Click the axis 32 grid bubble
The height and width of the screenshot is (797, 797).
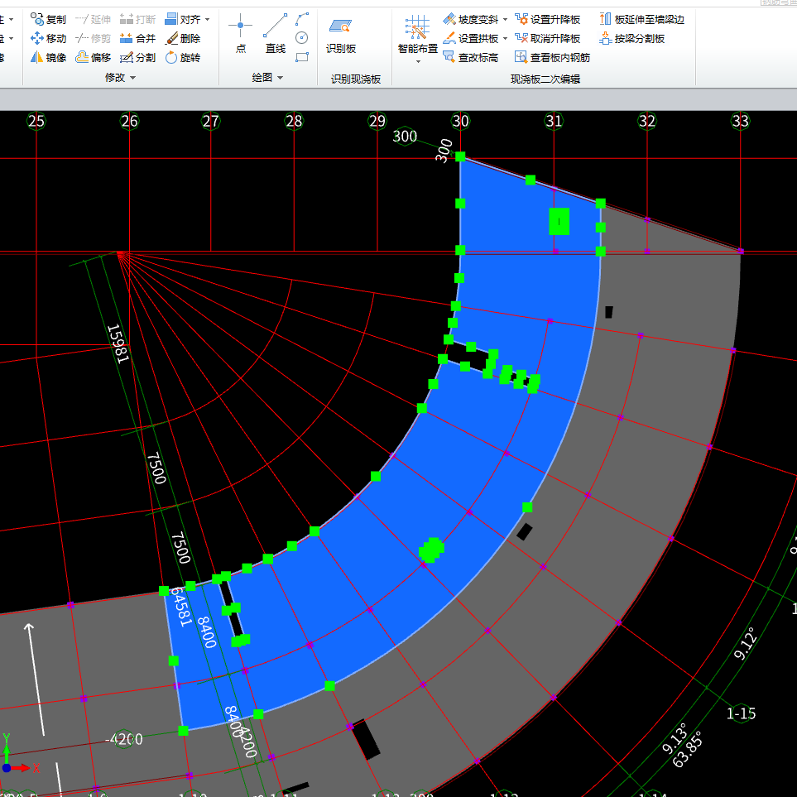click(647, 121)
